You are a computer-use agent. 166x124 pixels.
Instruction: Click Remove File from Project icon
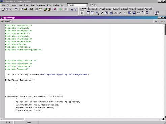(49, 9)
